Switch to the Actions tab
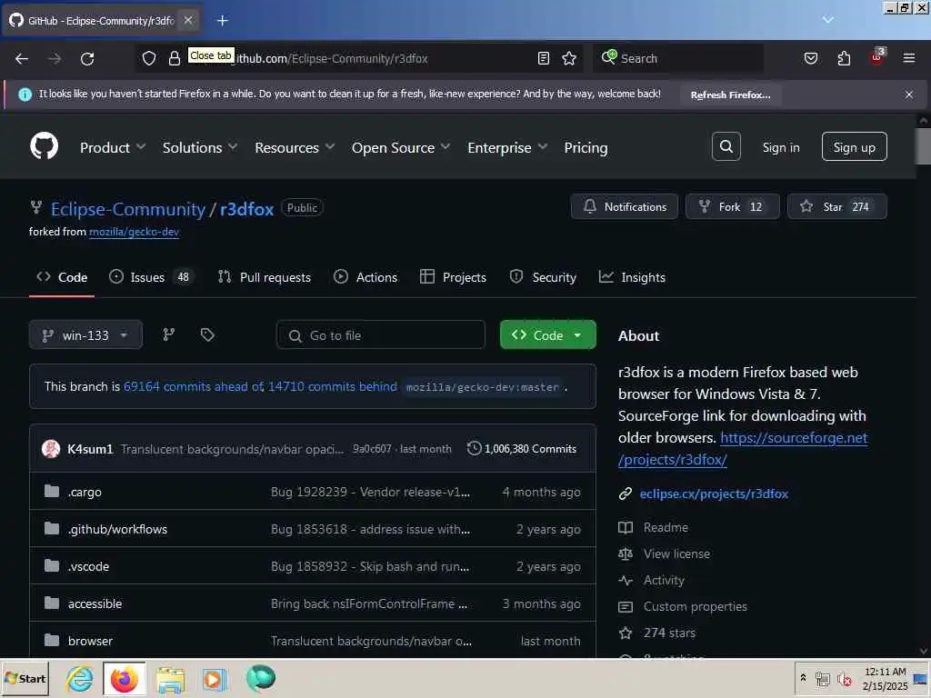The image size is (931, 698). 365,277
